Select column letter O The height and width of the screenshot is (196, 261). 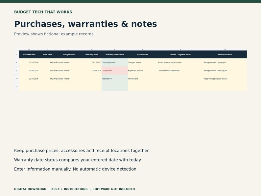click(225, 49)
